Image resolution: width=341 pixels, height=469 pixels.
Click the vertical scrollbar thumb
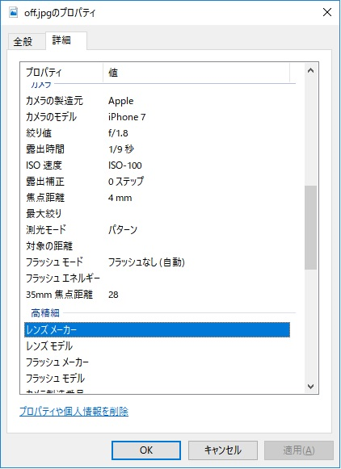311,228
